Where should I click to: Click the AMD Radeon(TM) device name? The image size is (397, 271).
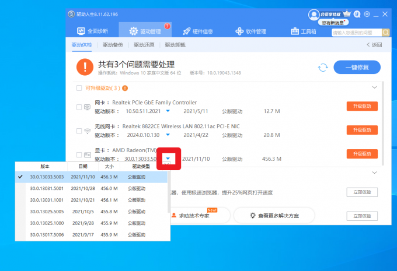134,150
